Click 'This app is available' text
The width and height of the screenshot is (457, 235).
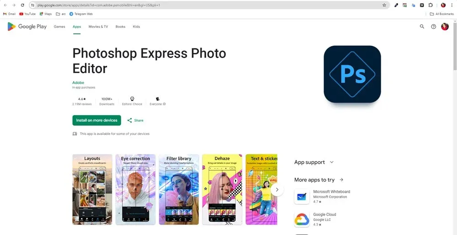115,134
